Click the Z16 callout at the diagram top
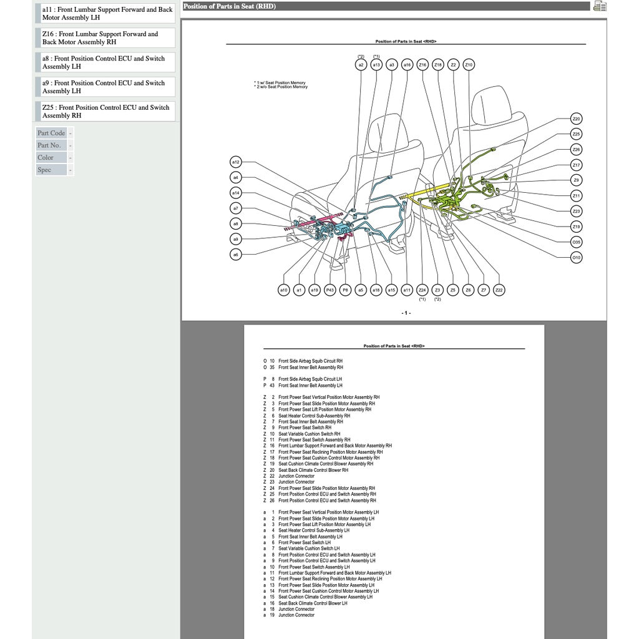 [x=422, y=64]
